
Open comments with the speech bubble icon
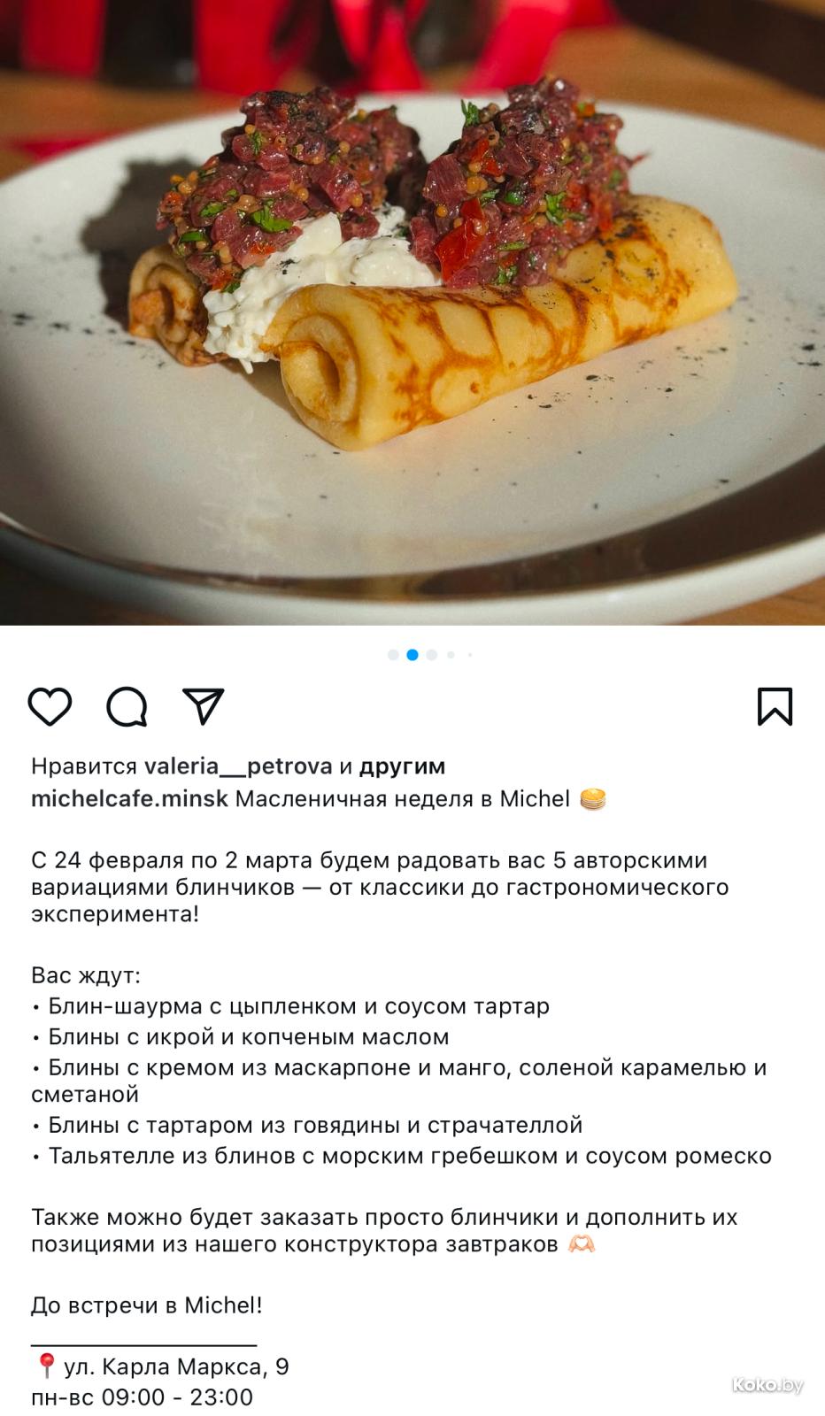[127, 706]
